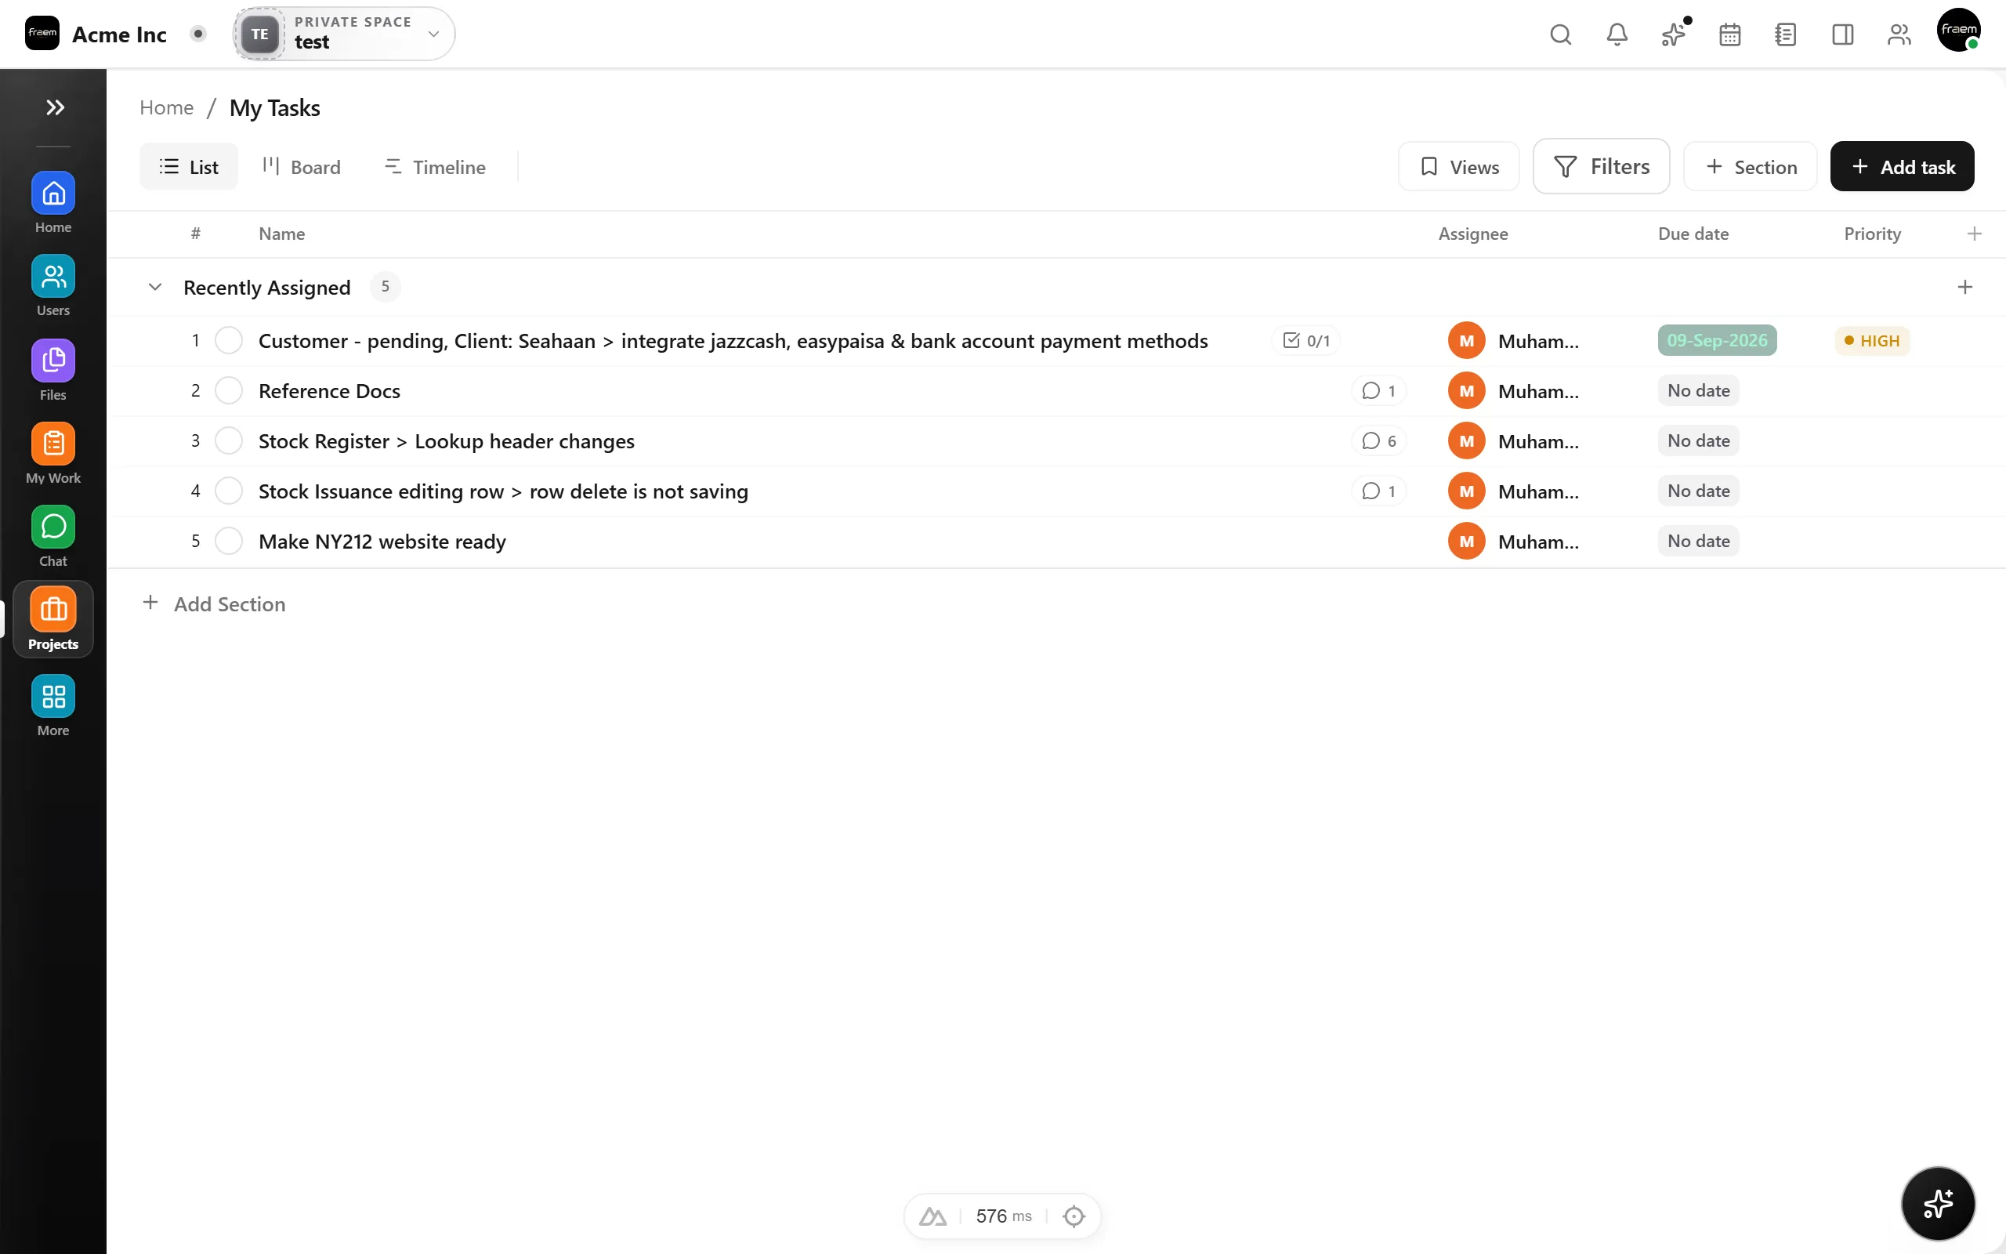The image size is (2006, 1254).
Task: Switch to the Board view tab
Action: point(301,167)
